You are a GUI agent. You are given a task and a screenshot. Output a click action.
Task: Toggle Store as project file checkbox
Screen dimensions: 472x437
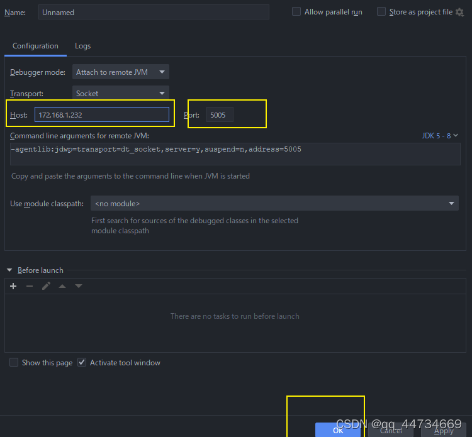tap(381, 12)
